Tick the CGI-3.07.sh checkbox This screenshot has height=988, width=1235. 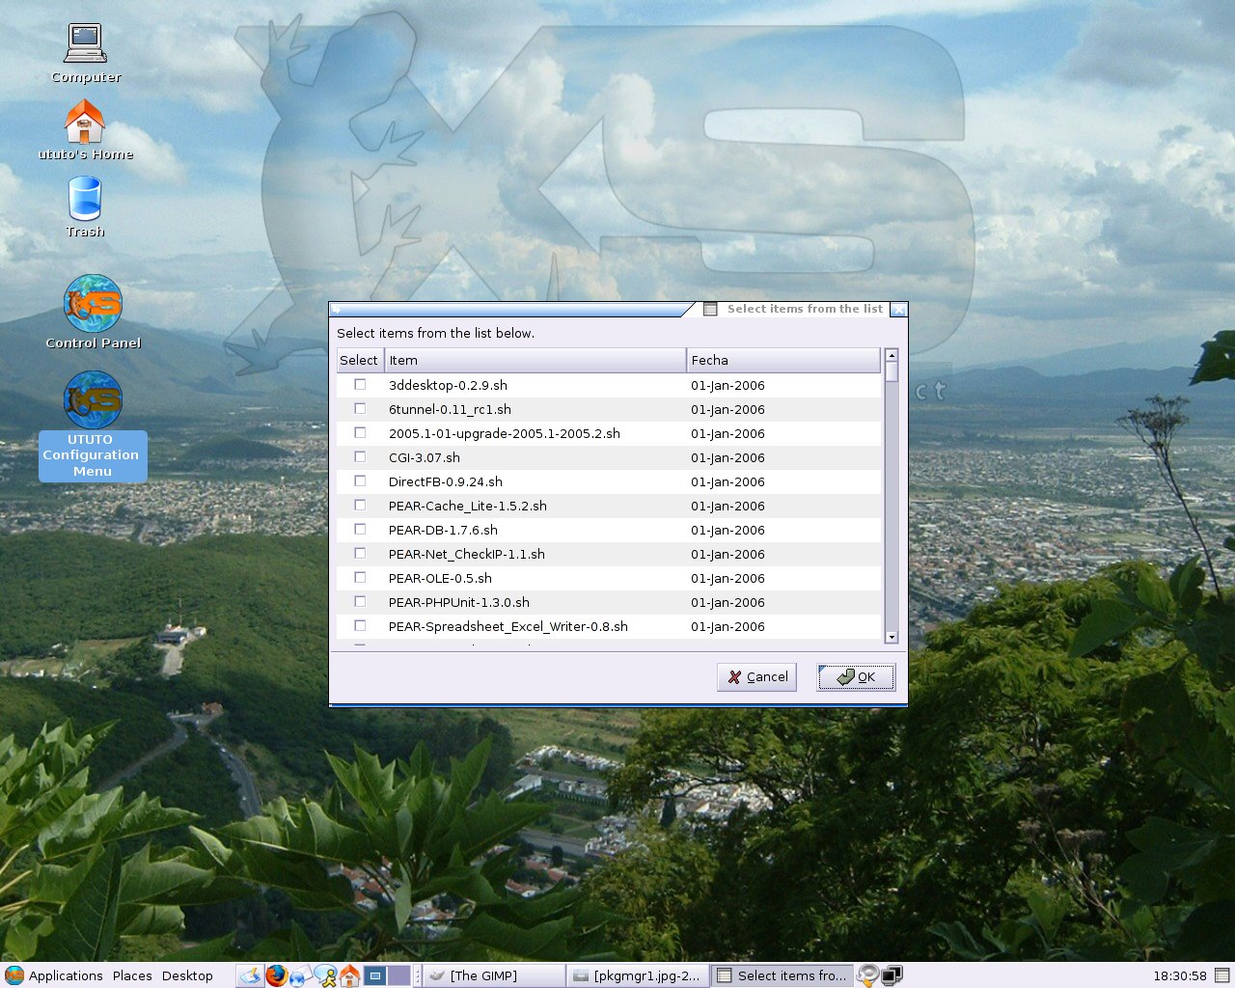[360, 456]
